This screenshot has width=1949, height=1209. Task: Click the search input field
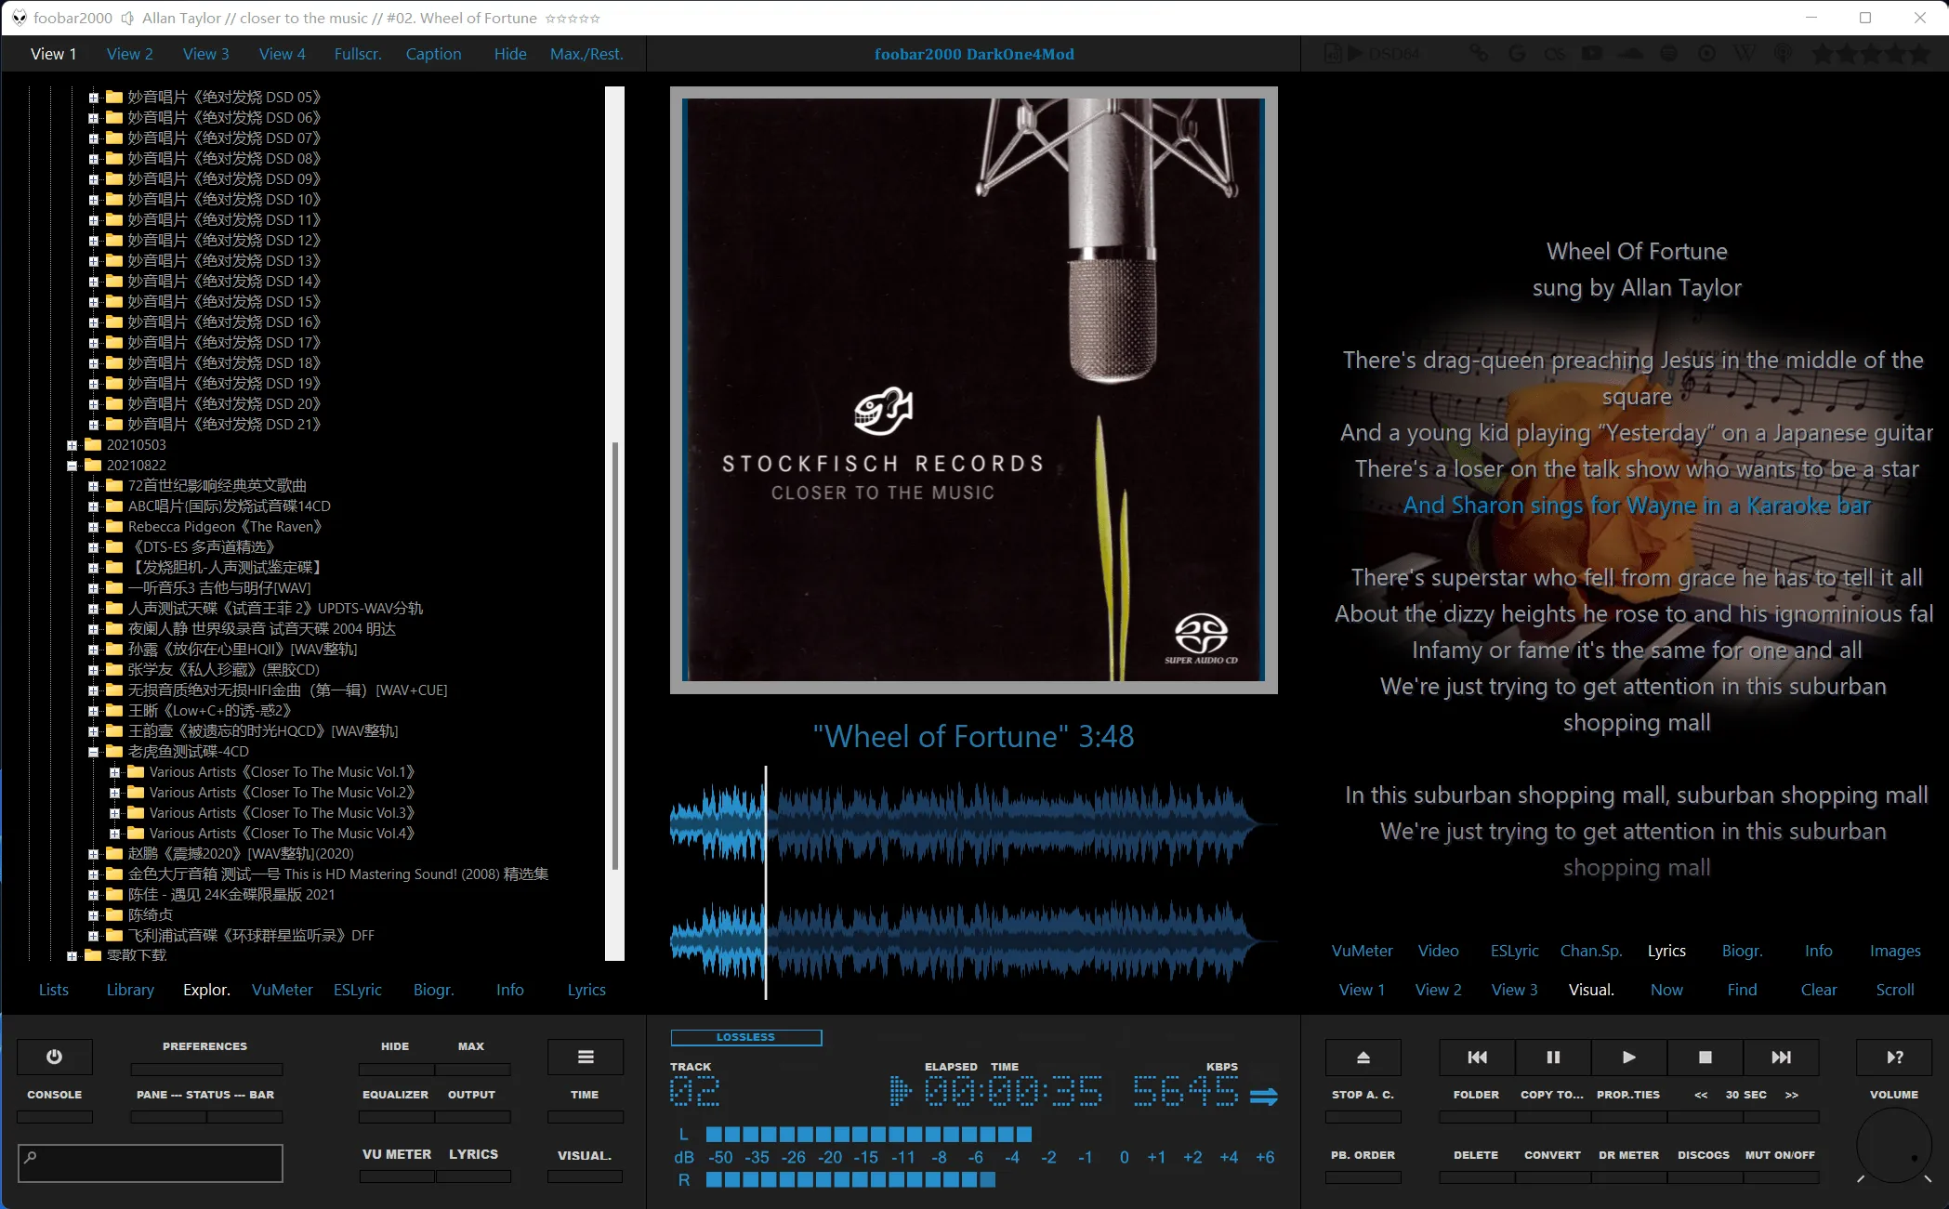[151, 1163]
